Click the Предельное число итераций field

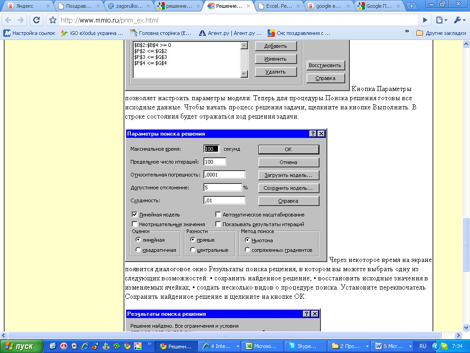coord(215,162)
